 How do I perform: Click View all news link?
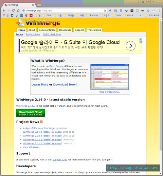pos(31,147)
